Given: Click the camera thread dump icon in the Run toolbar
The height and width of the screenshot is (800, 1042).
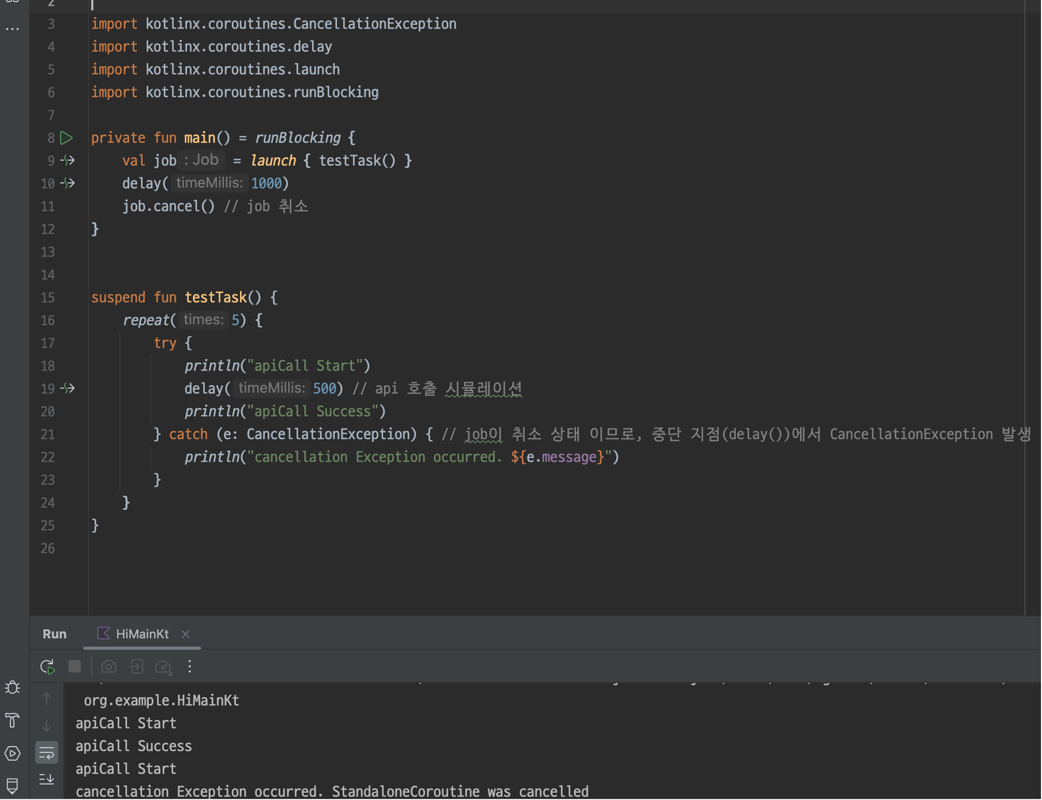Looking at the screenshot, I should (109, 666).
